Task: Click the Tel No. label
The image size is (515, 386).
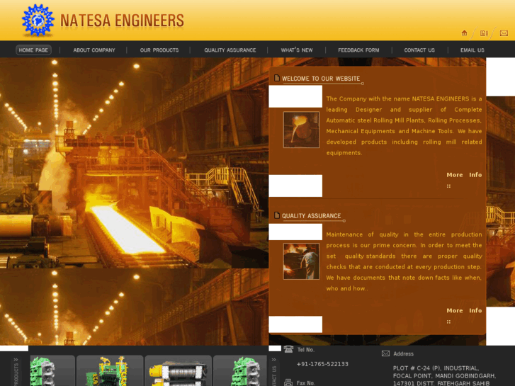Action: [306, 350]
